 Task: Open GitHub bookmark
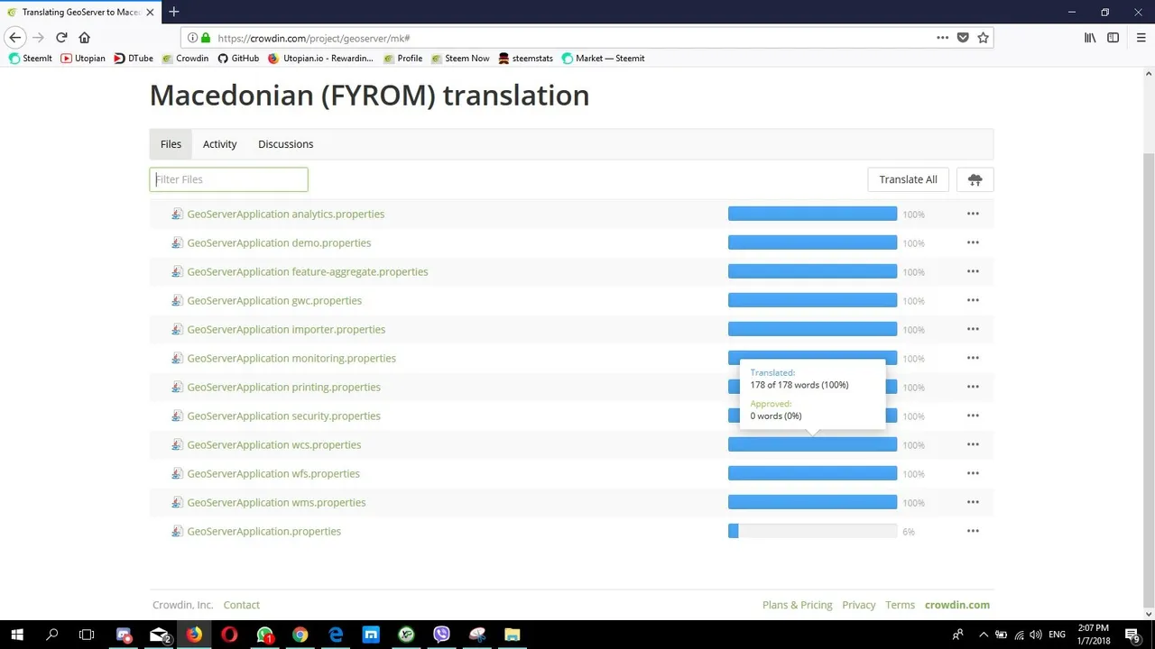point(238,59)
